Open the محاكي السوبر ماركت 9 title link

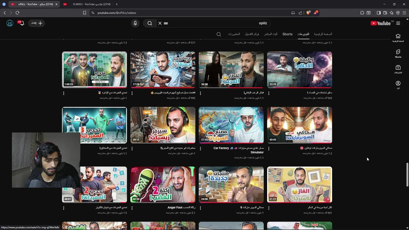tap(252, 208)
